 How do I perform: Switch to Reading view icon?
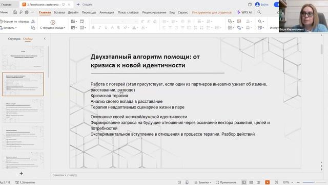(258, 182)
